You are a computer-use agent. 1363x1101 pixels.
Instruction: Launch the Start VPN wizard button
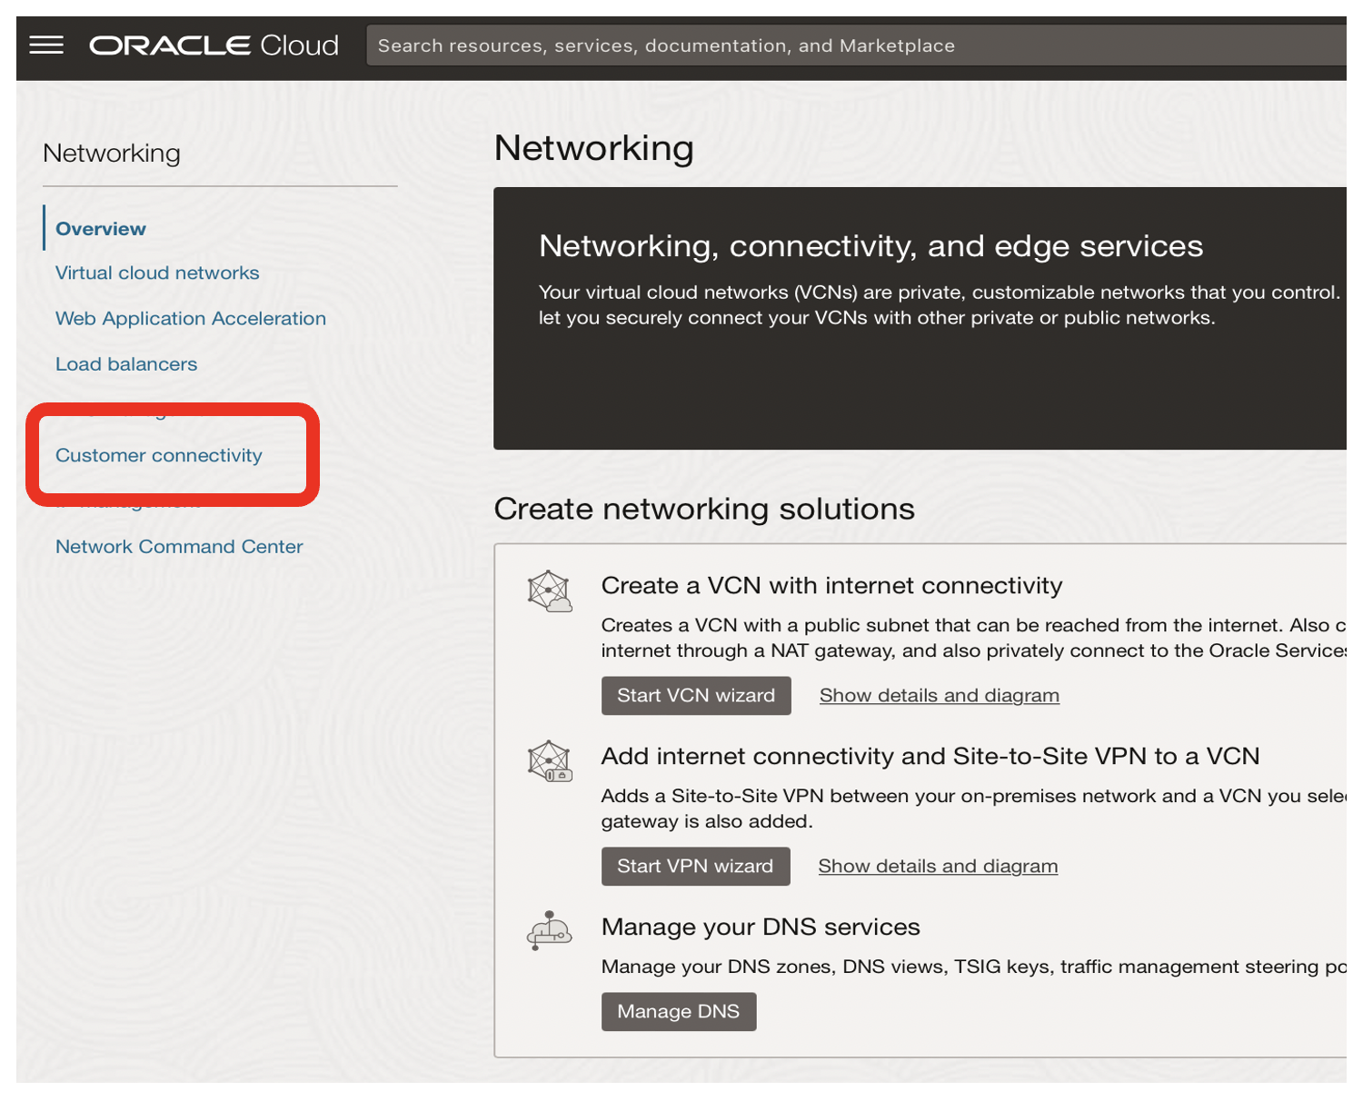(x=695, y=866)
